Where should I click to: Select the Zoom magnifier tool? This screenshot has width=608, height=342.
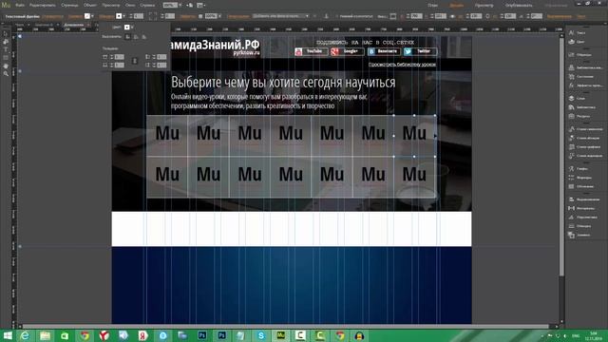[x=6, y=73]
